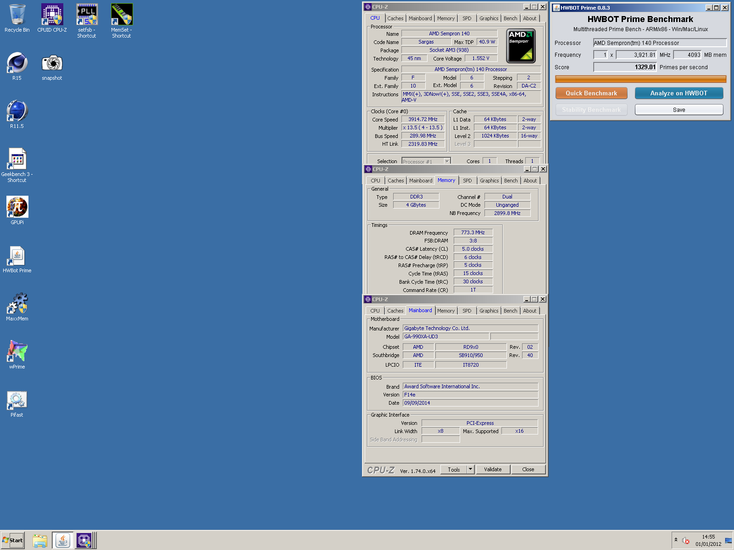The height and width of the screenshot is (550, 734).
Task: Launch the MaxxMem desktop icon
Action: tap(17, 307)
